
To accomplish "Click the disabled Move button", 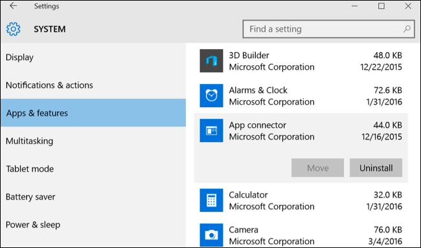I will pos(317,168).
